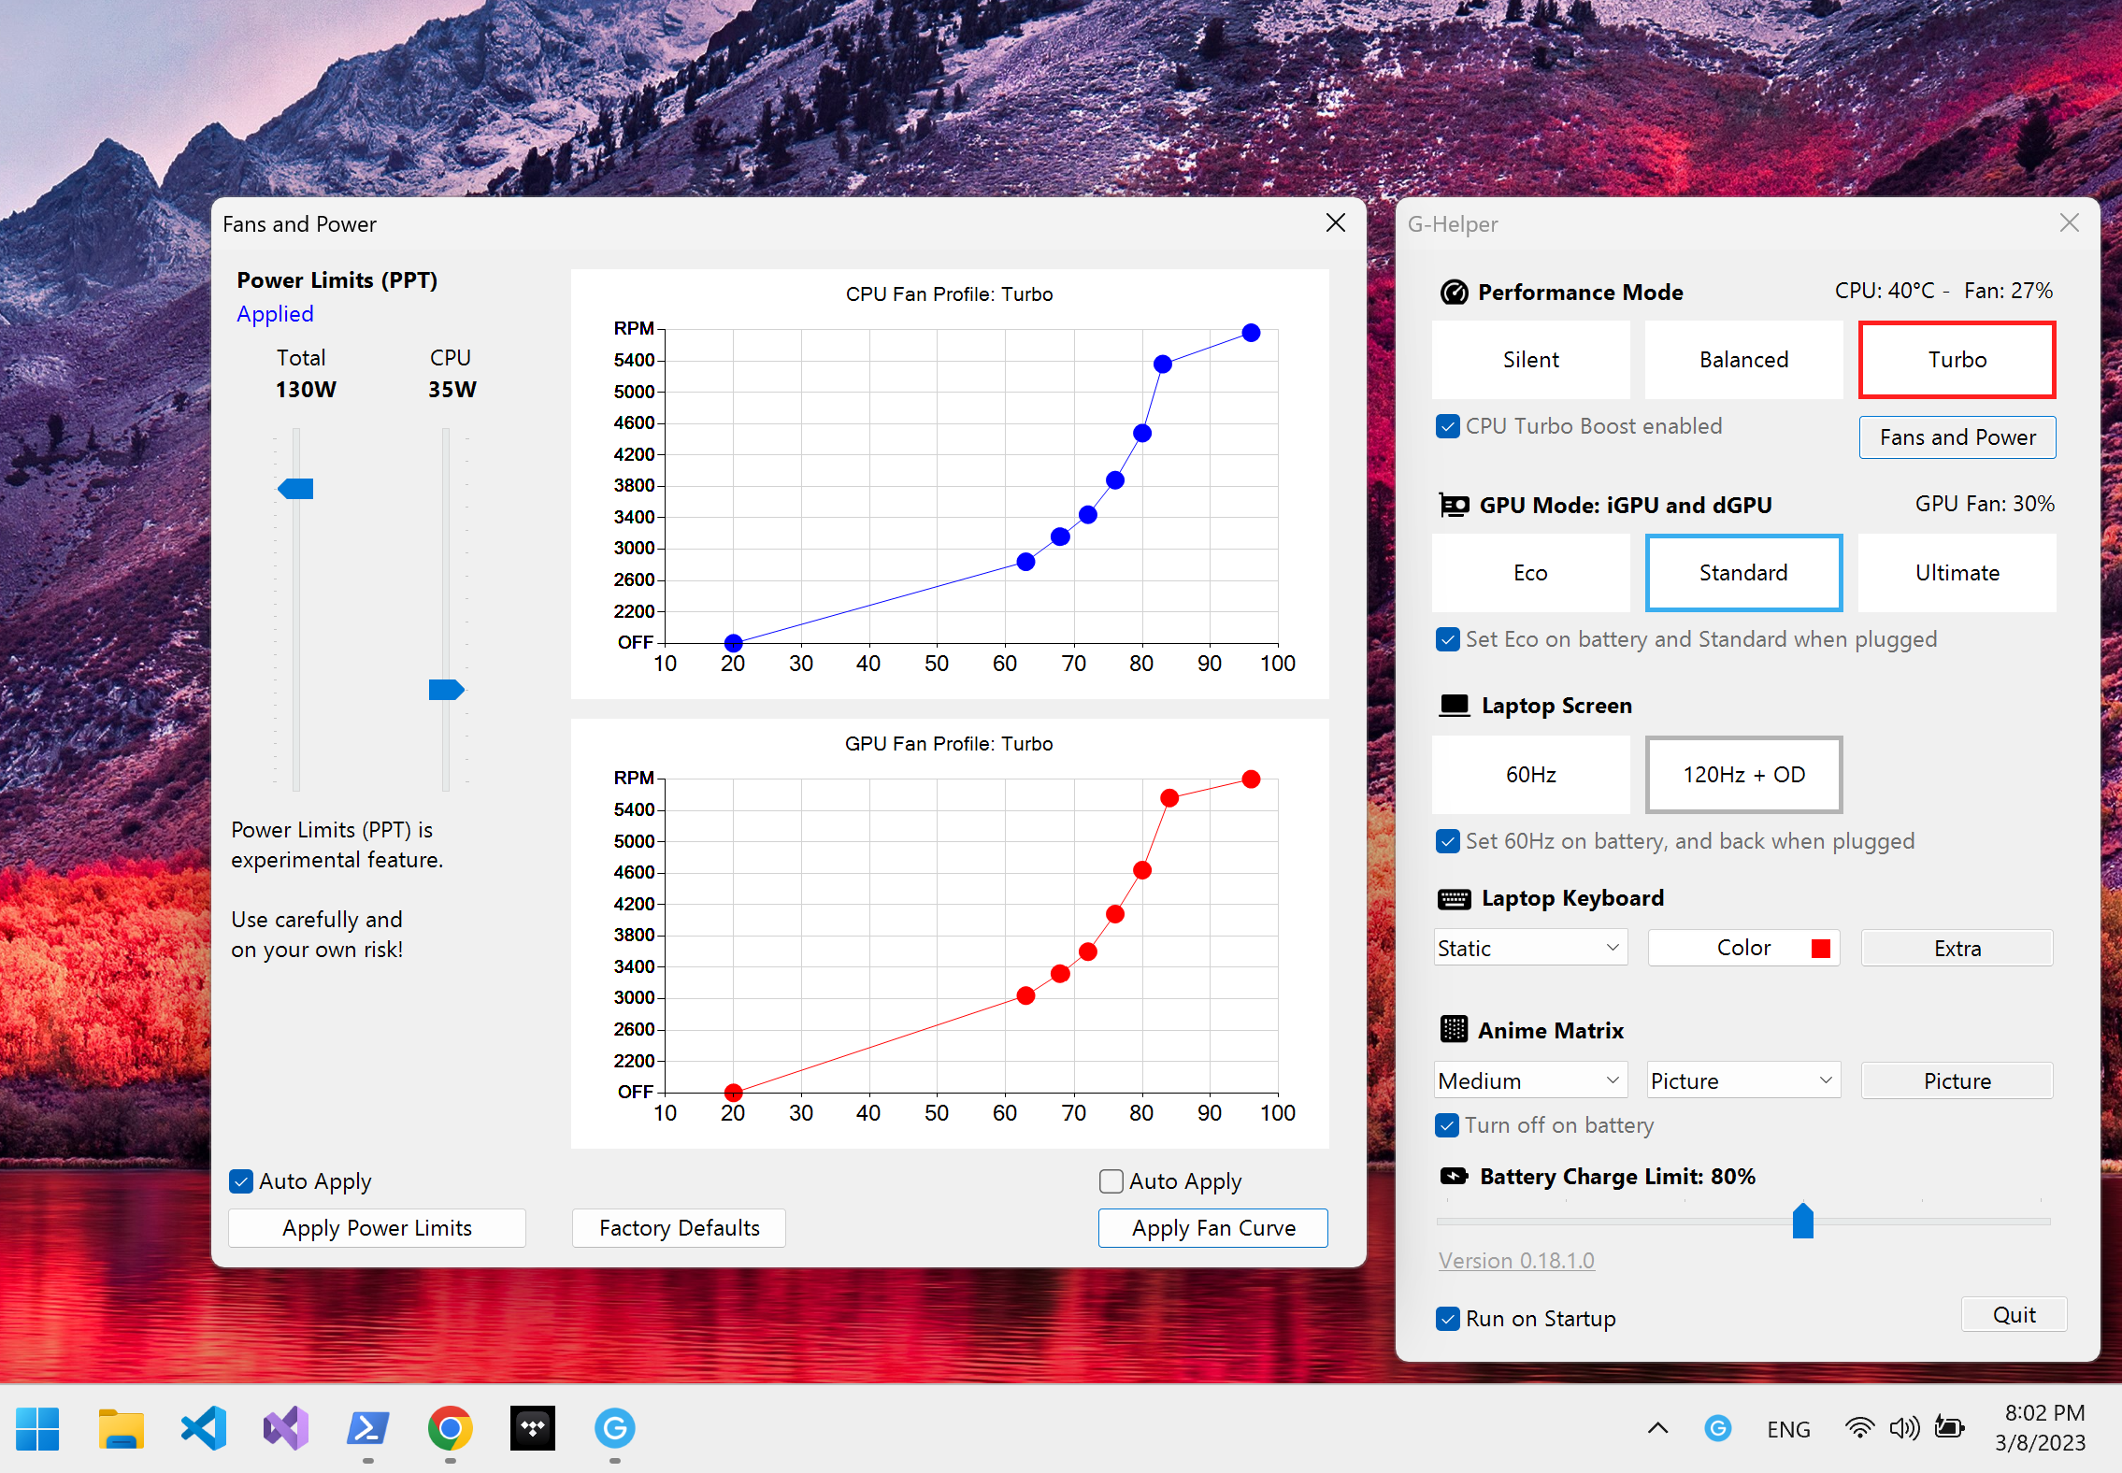Screen dimensions: 2122x1473
Task: Open Visual Studio purple icon
Action: [x=285, y=1428]
